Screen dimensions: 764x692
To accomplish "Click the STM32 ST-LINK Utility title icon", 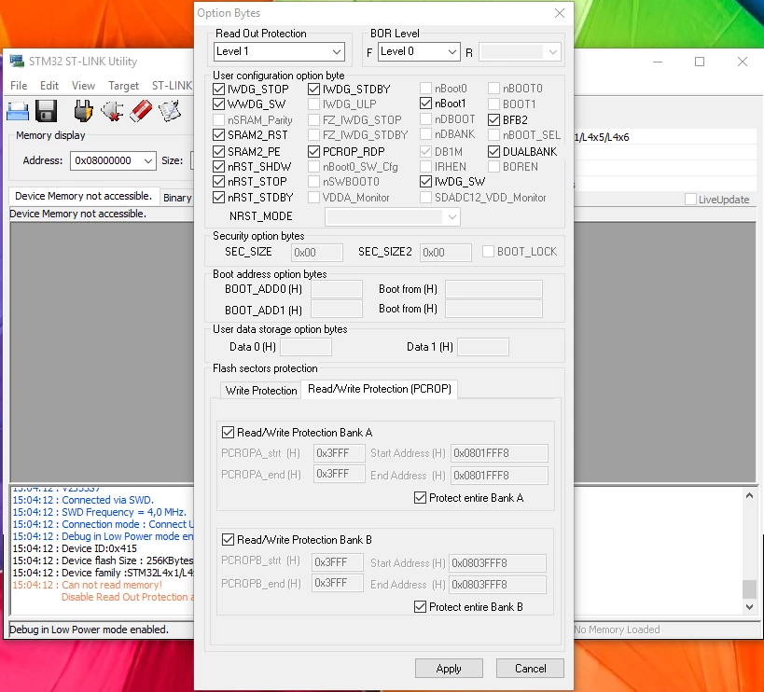I will [x=17, y=62].
